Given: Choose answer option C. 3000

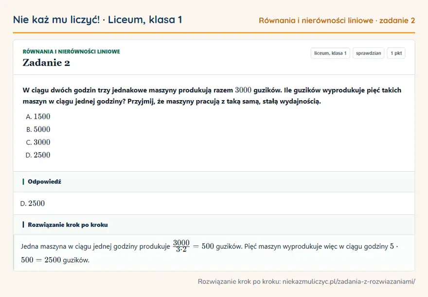Looking at the screenshot, I should click(38, 142).
